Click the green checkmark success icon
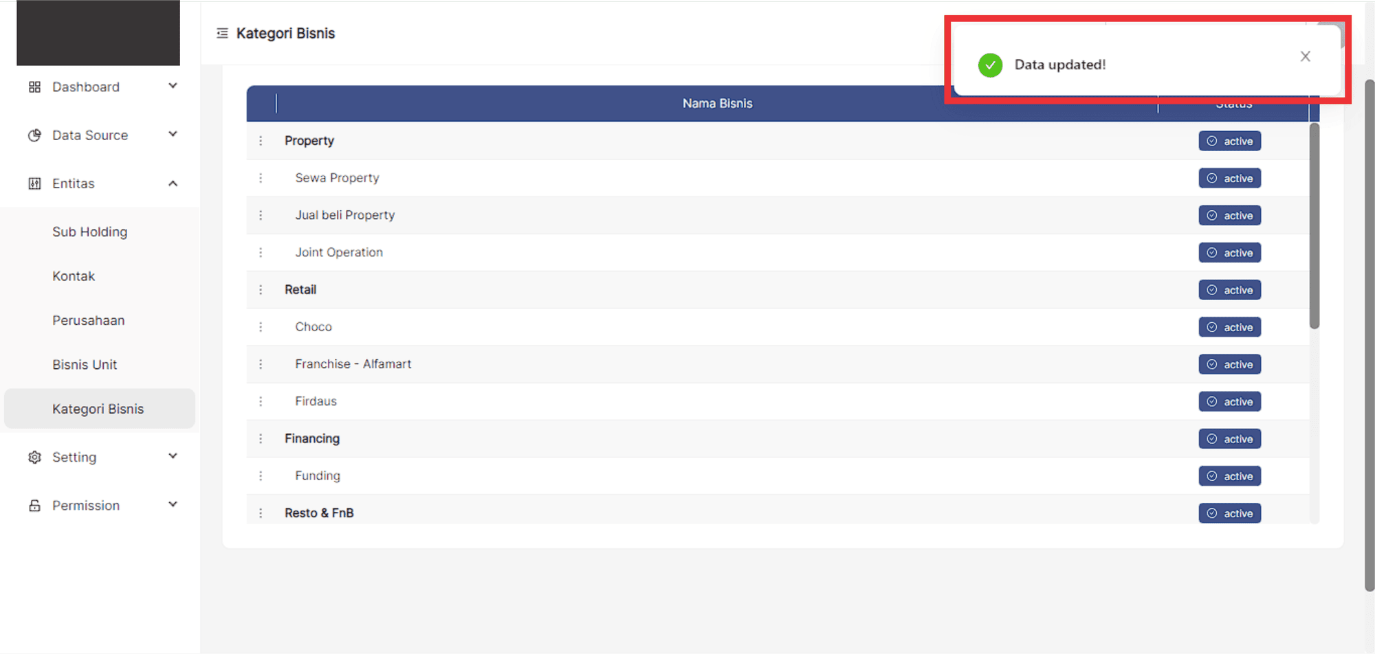Image resolution: width=1375 pixels, height=654 pixels. tap(990, 65)
